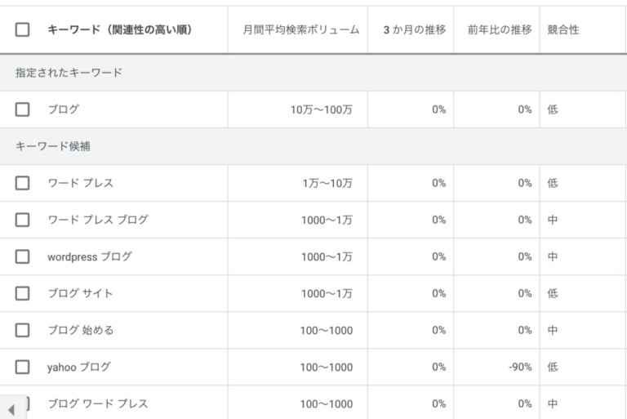Click the キーワード候補 section header
This screenshot has height=419, width=627.
point(52,146)
